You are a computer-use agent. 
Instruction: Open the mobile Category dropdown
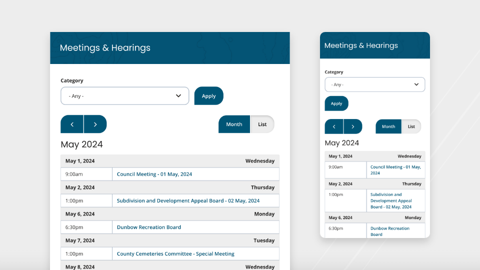point(374,84)
